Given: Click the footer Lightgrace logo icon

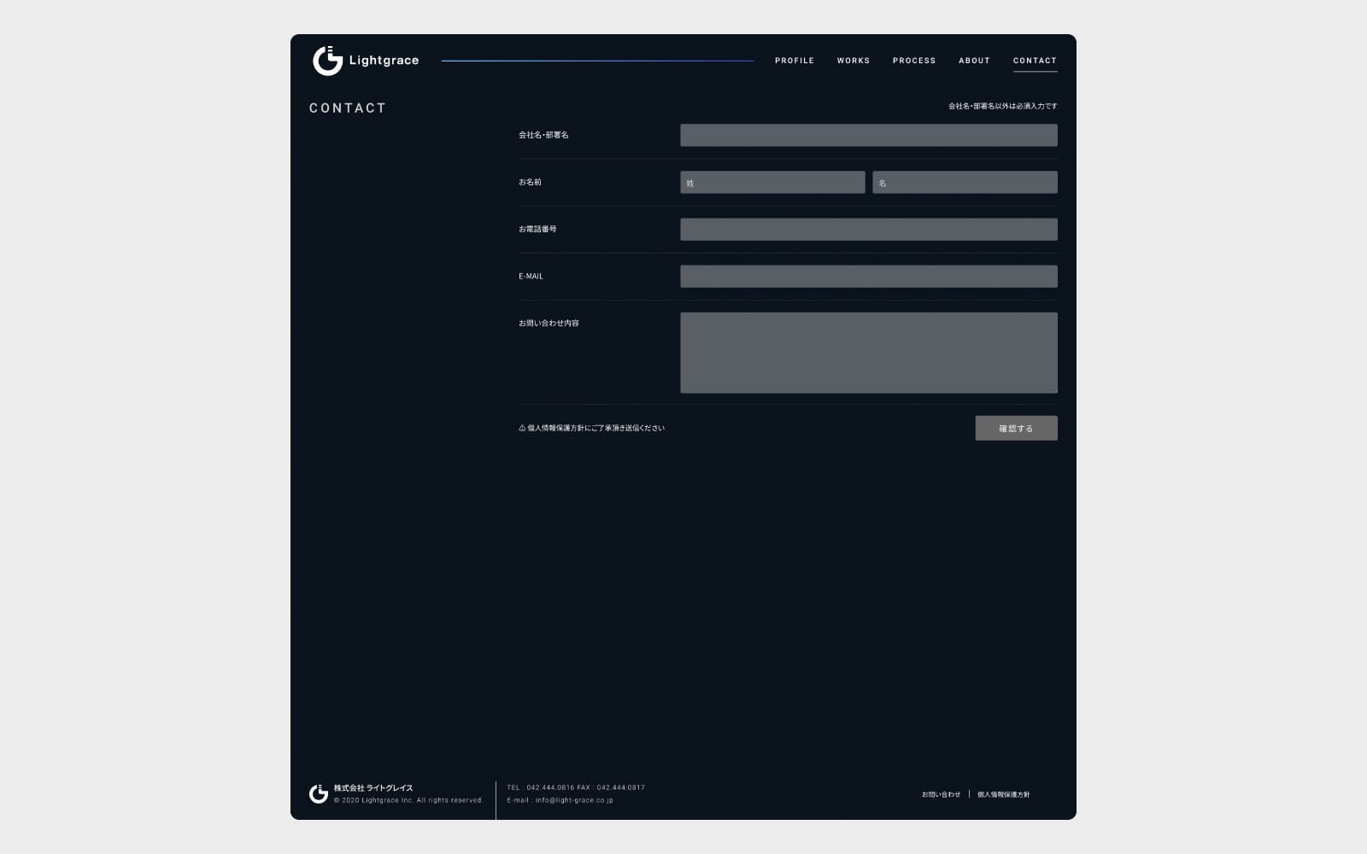Looking at the screenshot, I should click(x=319, y=794).
